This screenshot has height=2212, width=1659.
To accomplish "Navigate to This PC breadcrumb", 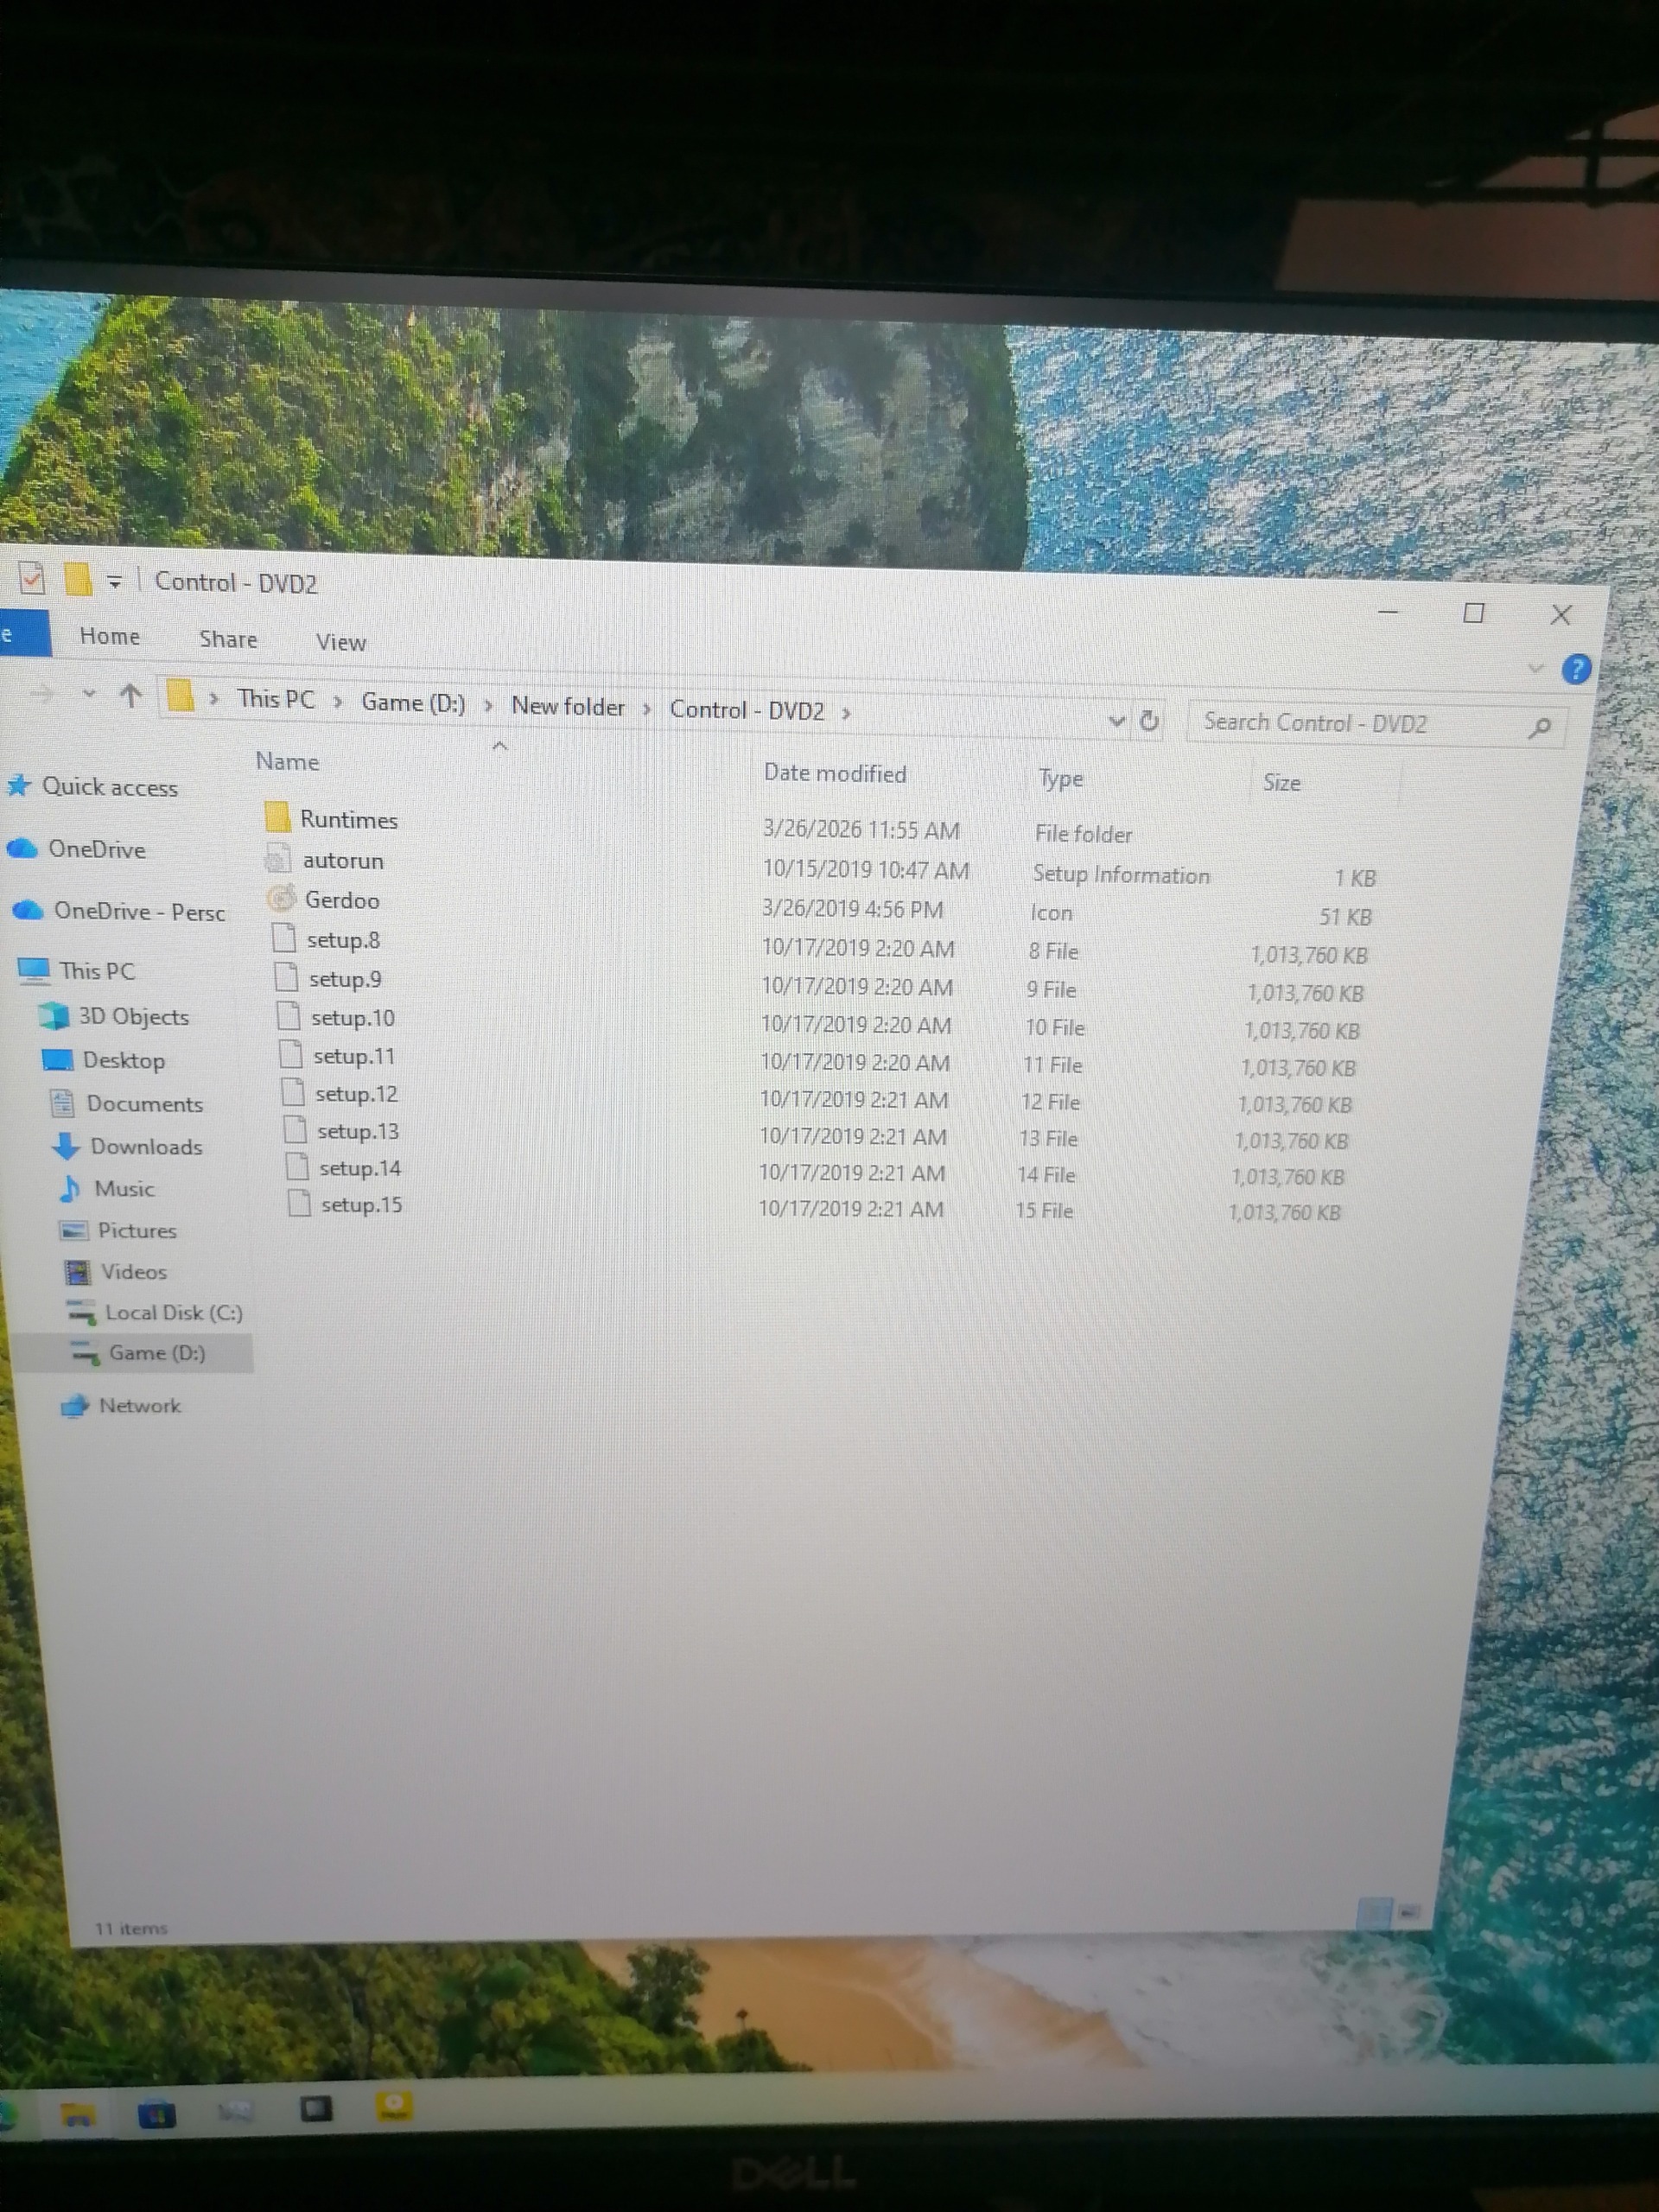I will [x=276, y=700].
